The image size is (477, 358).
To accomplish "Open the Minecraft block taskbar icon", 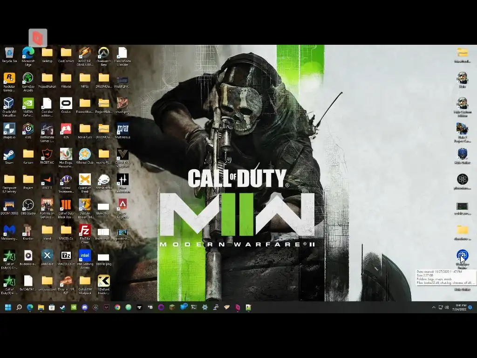I will click(172, 308).
